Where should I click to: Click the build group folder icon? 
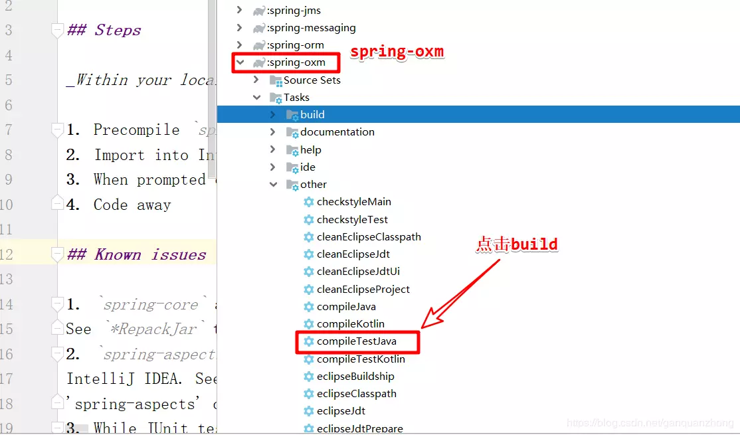tap(292, 115)
